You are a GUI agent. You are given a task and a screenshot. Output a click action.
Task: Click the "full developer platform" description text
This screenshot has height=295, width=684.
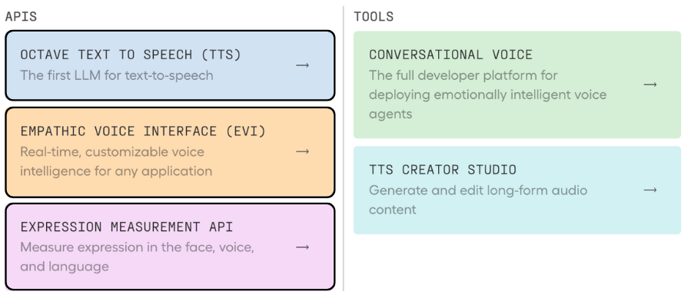pos(488,94)
